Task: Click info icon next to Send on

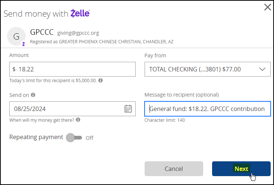Action: pos(33,95)
